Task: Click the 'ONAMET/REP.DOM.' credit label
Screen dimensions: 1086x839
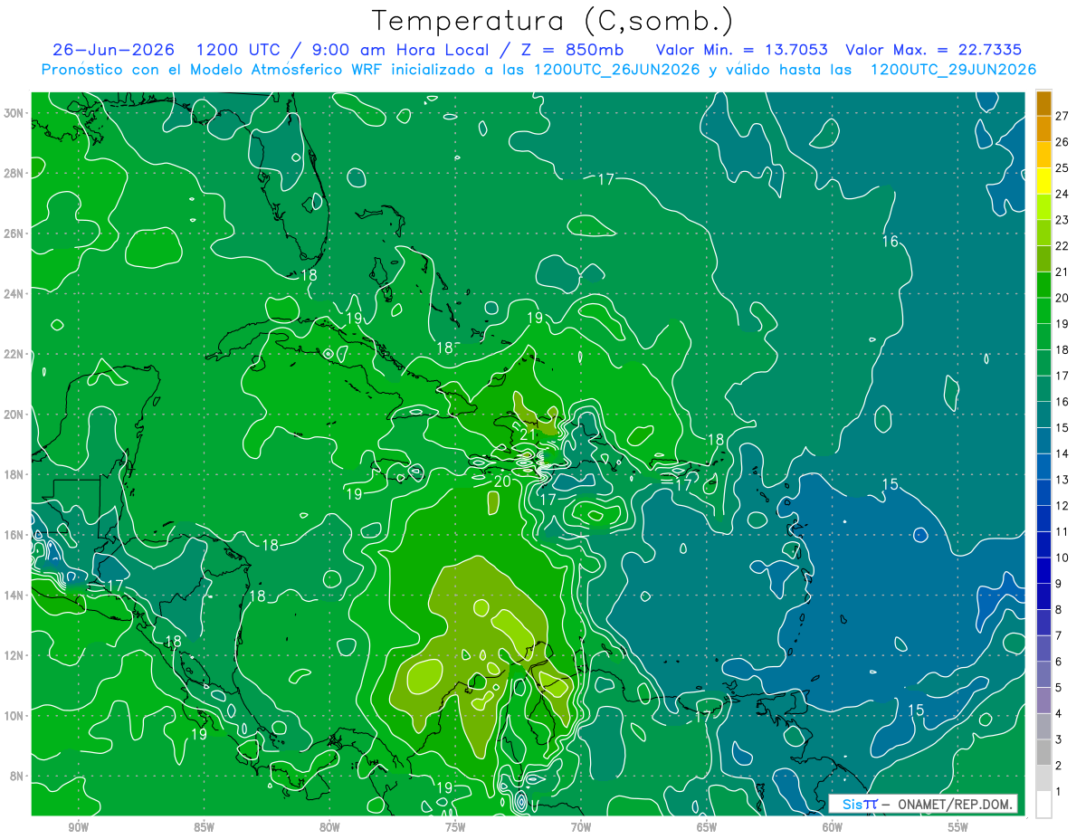Action: point(956,804)
